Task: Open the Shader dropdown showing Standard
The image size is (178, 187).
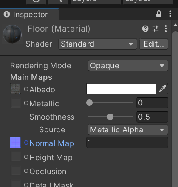Action: [98, 44]
